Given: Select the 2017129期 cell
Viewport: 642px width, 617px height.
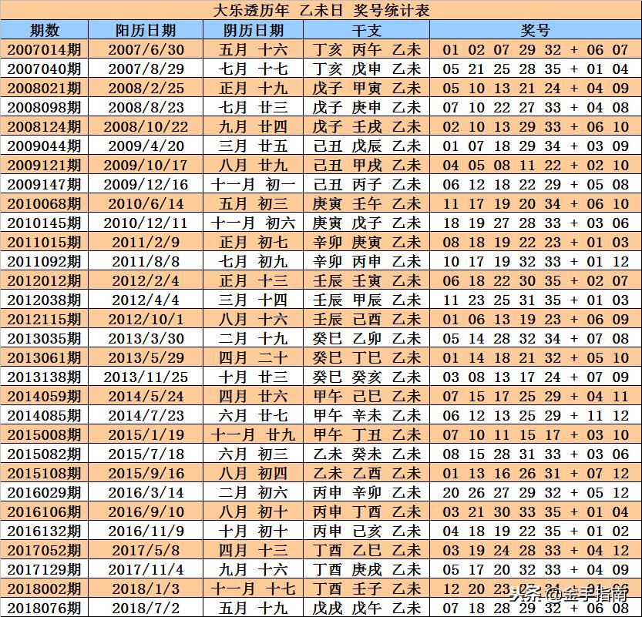Looking at the screenshot, I should point(44,569).
